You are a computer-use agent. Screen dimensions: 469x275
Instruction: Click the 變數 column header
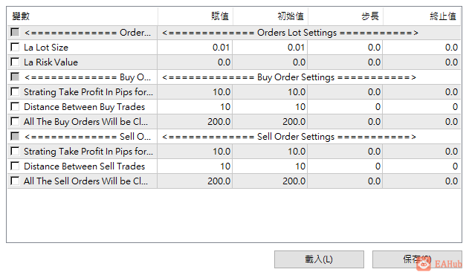point(83,16)
